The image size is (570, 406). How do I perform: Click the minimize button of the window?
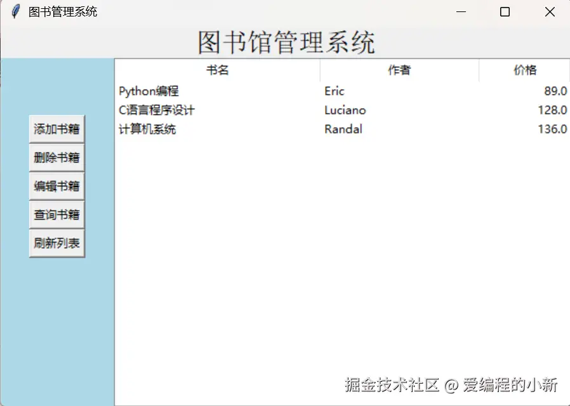click(460, 11)
